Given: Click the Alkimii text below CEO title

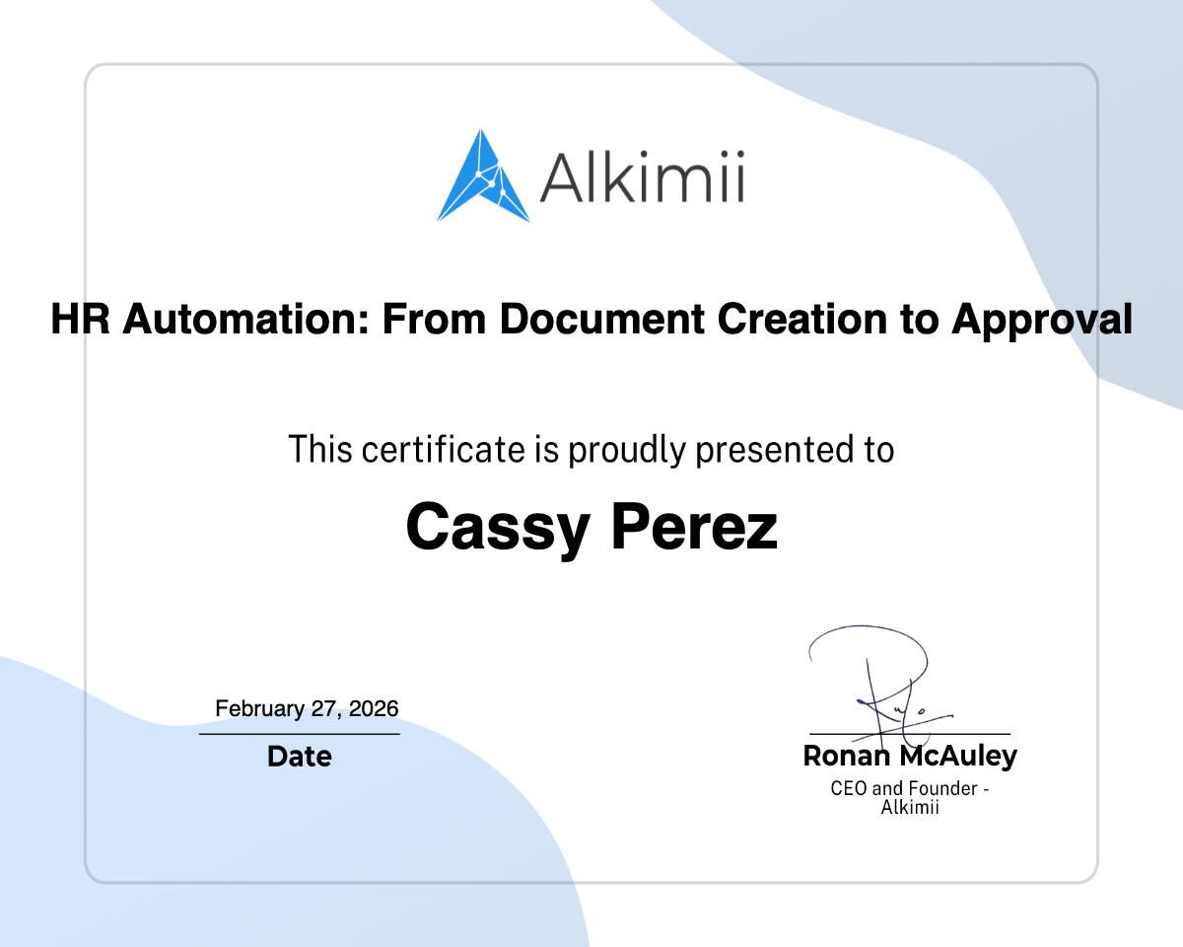Looking at the screenshot, I should pos(909,805).
